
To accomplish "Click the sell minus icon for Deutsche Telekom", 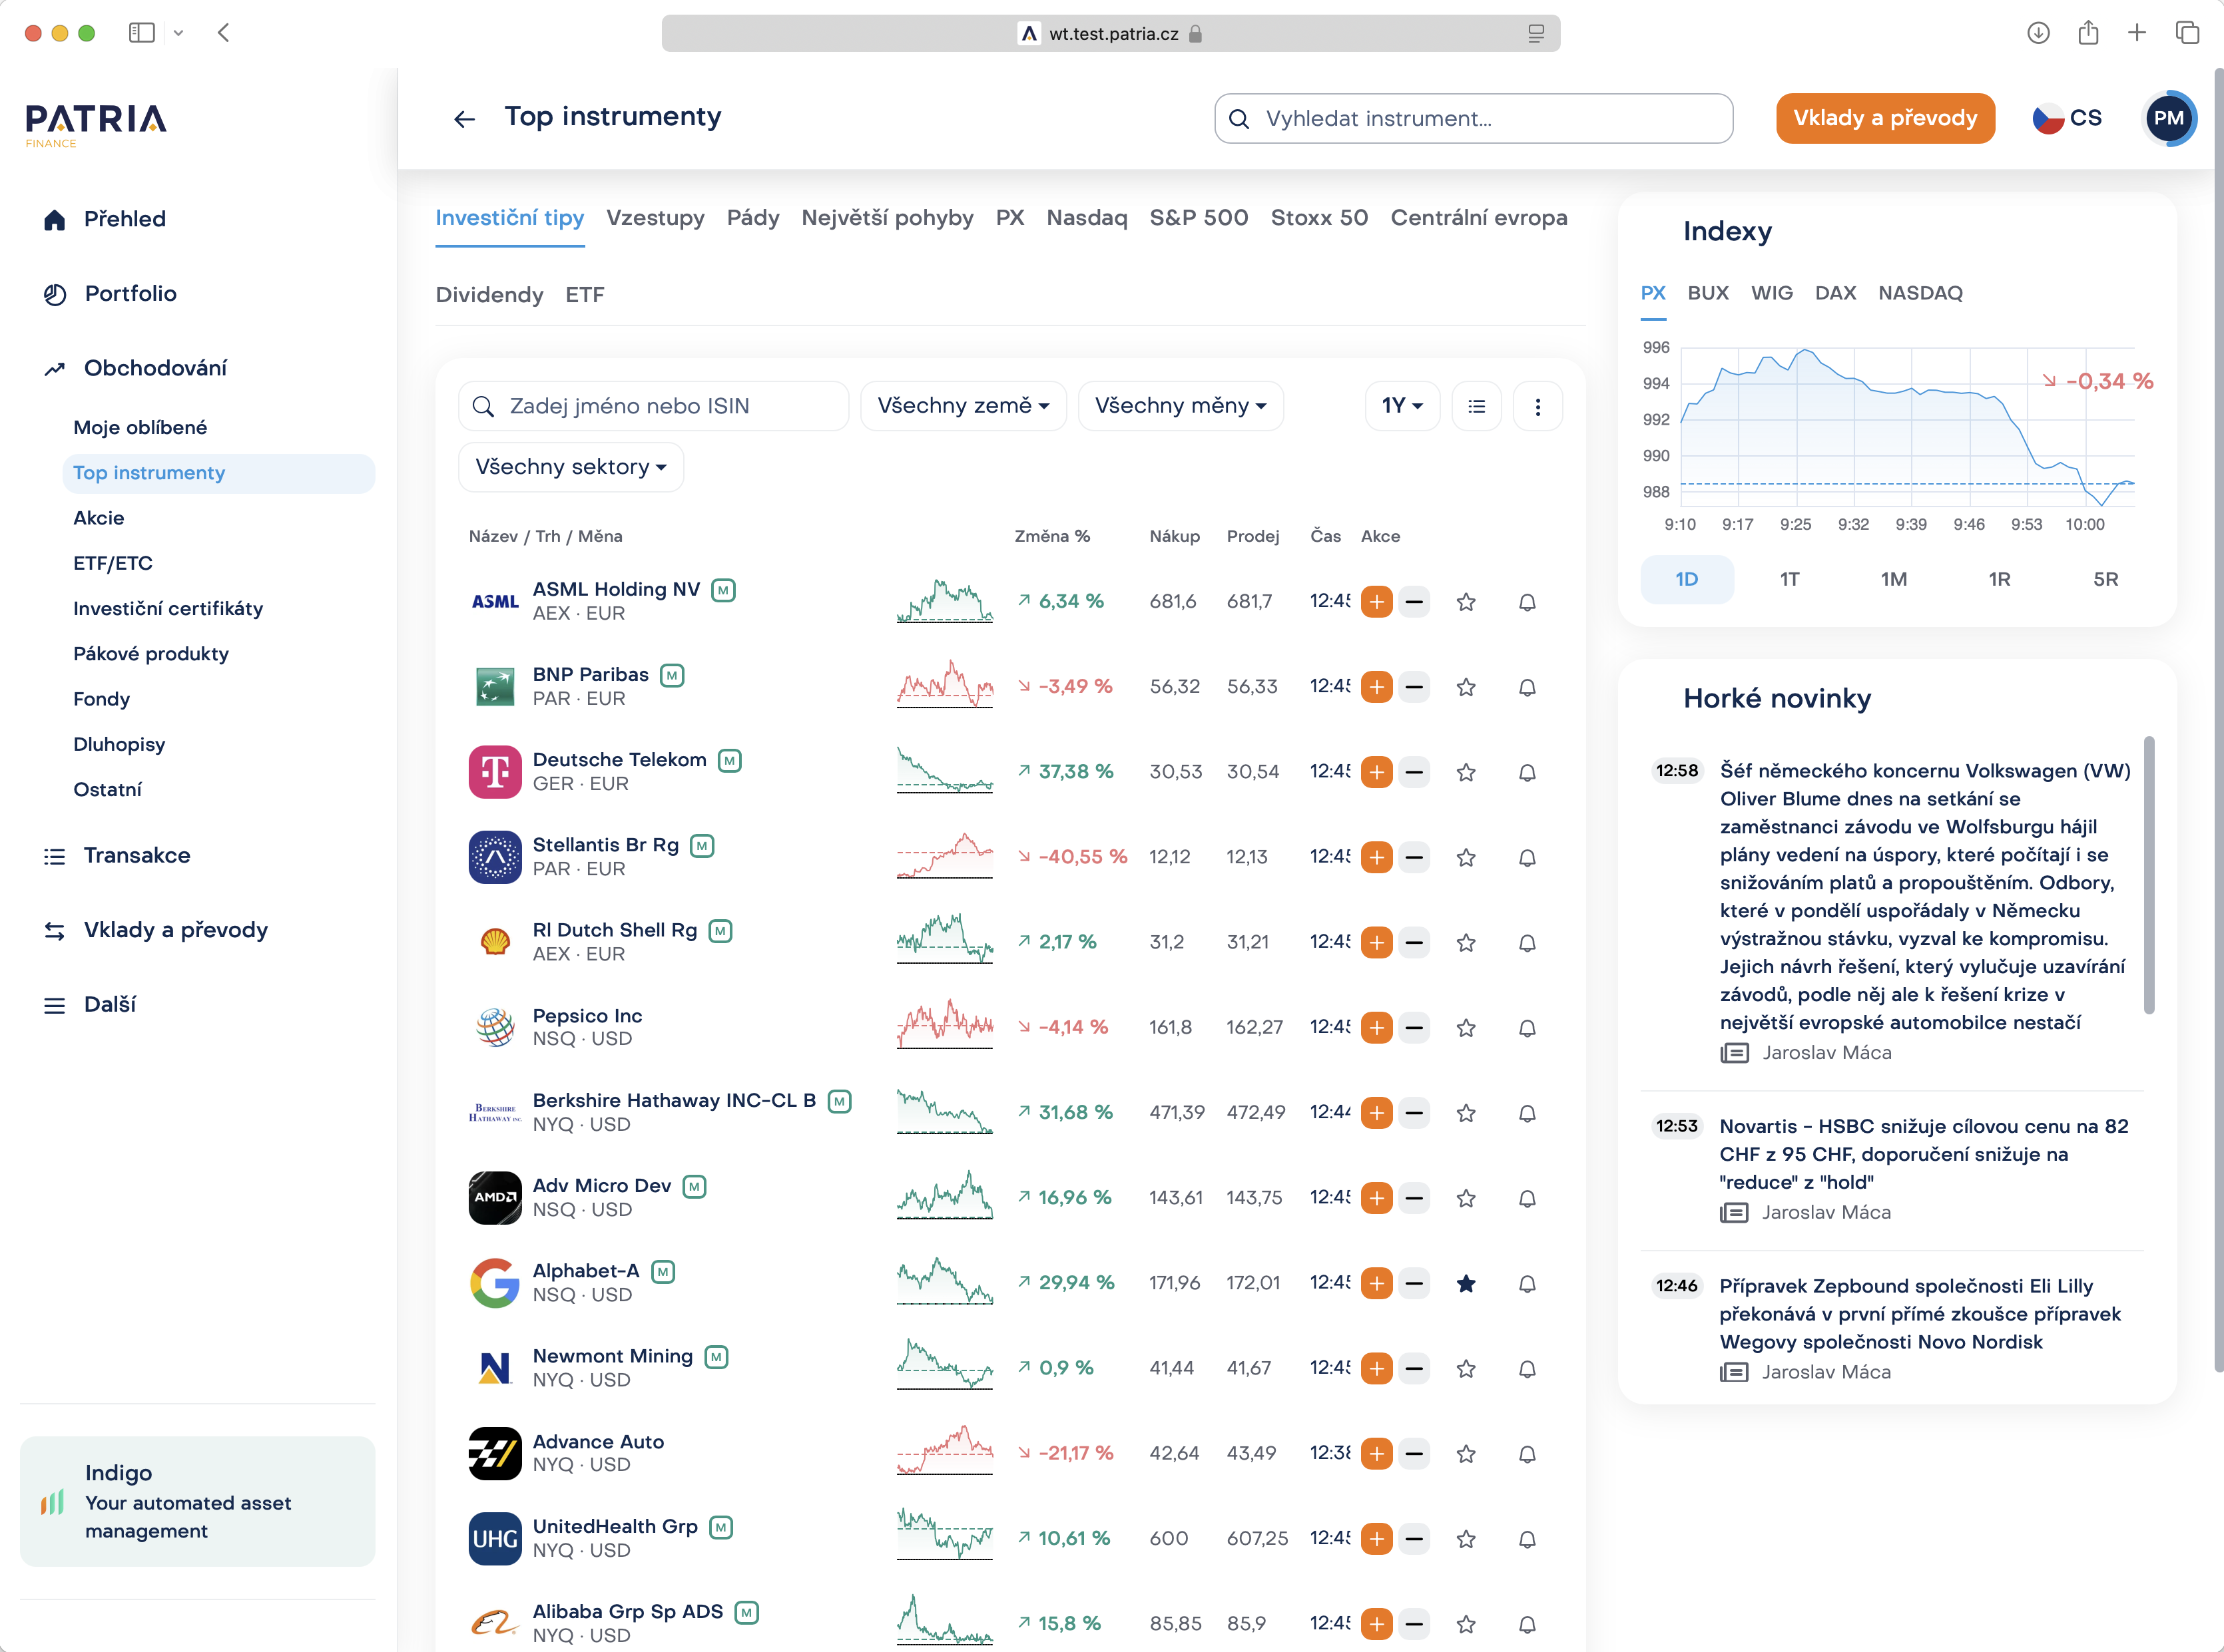I will (x=1414, y=772).
